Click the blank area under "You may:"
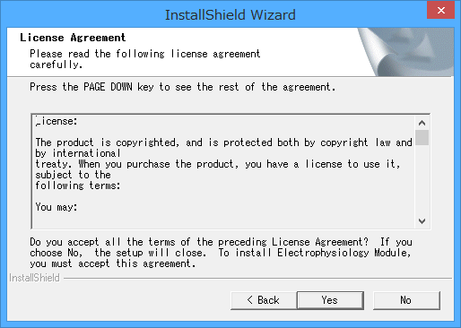 [x=224, y=220]
